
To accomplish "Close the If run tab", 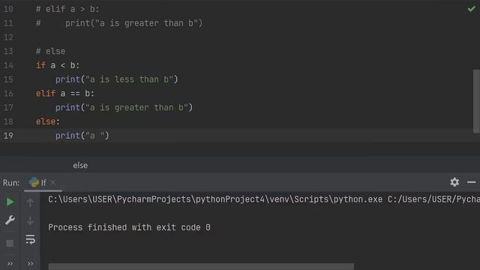I will [52, 182].
